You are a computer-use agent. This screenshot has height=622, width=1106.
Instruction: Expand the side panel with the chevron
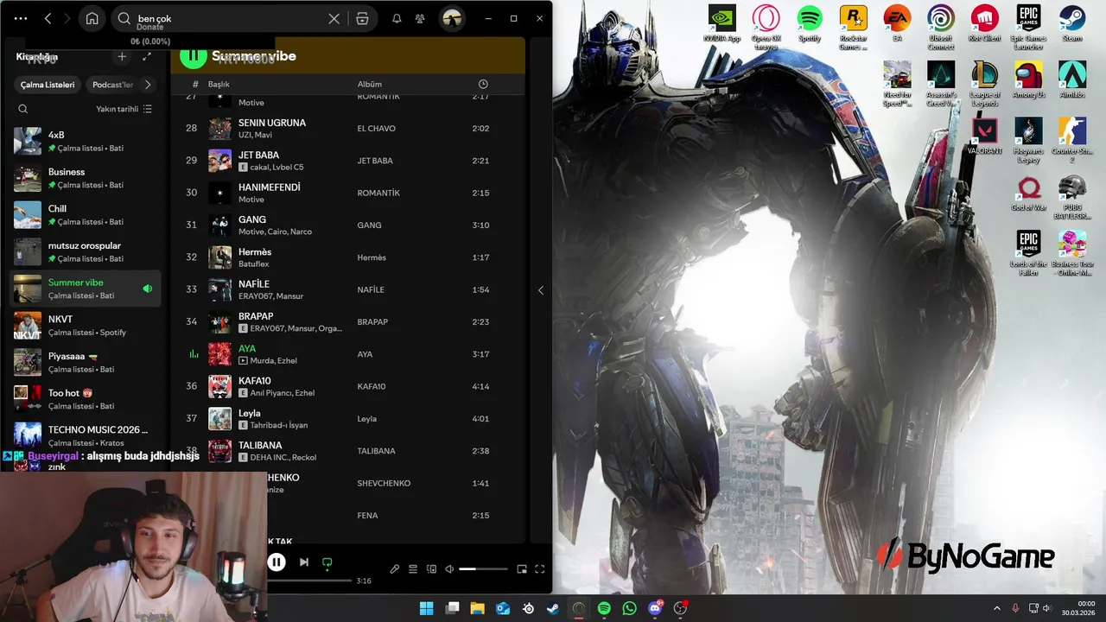pyautogui.click(x=541, y=290)
